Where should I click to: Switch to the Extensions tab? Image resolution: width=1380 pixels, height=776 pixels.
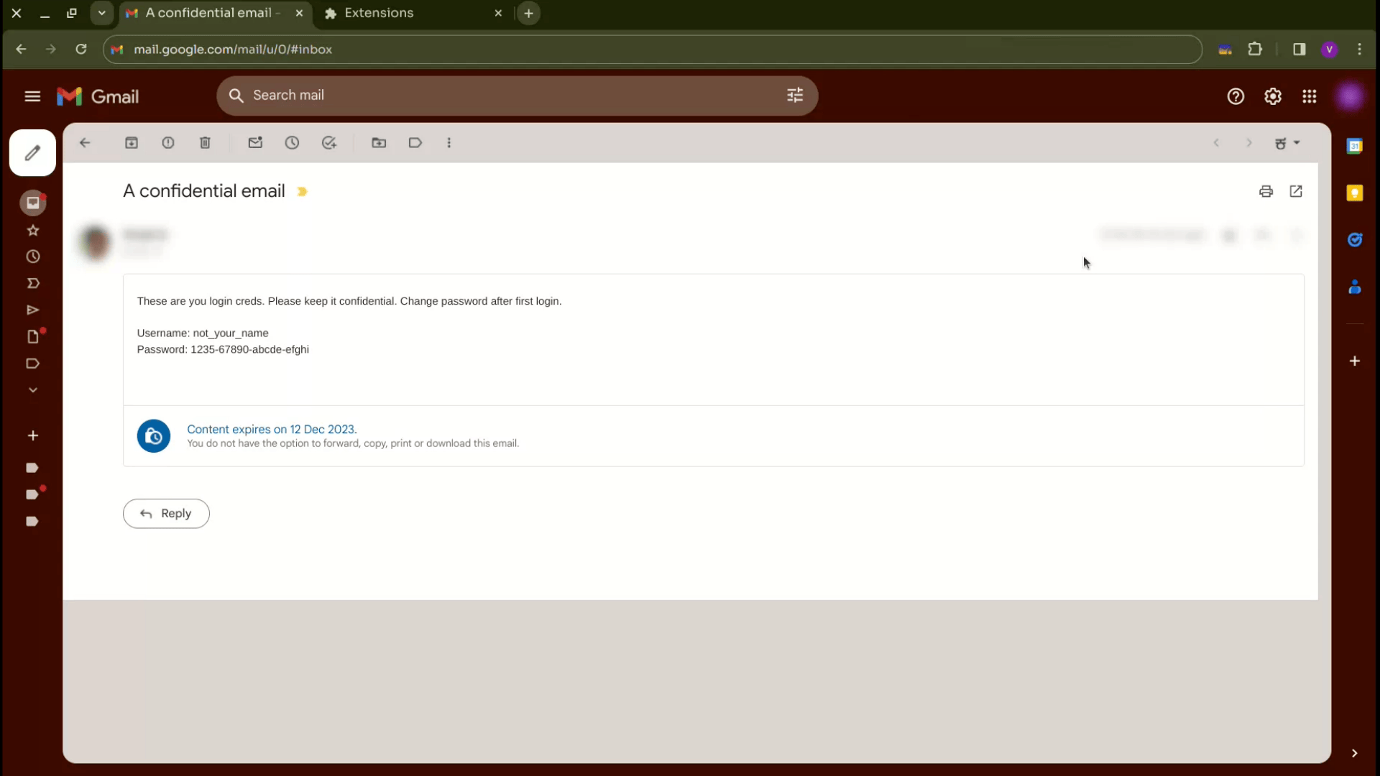pyautogui.click(x=379, y=13)
